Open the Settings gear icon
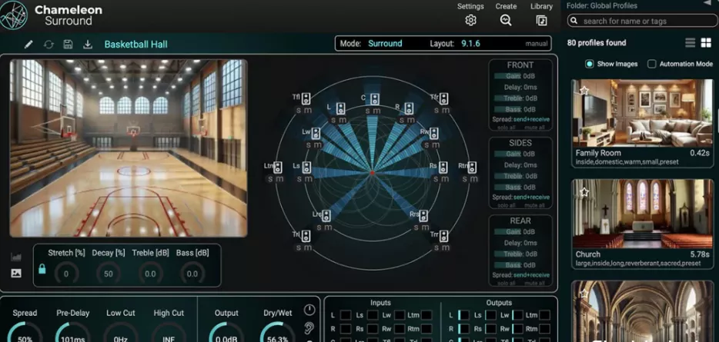Screen dimensions: 719x342 click(x=470, y=20)
